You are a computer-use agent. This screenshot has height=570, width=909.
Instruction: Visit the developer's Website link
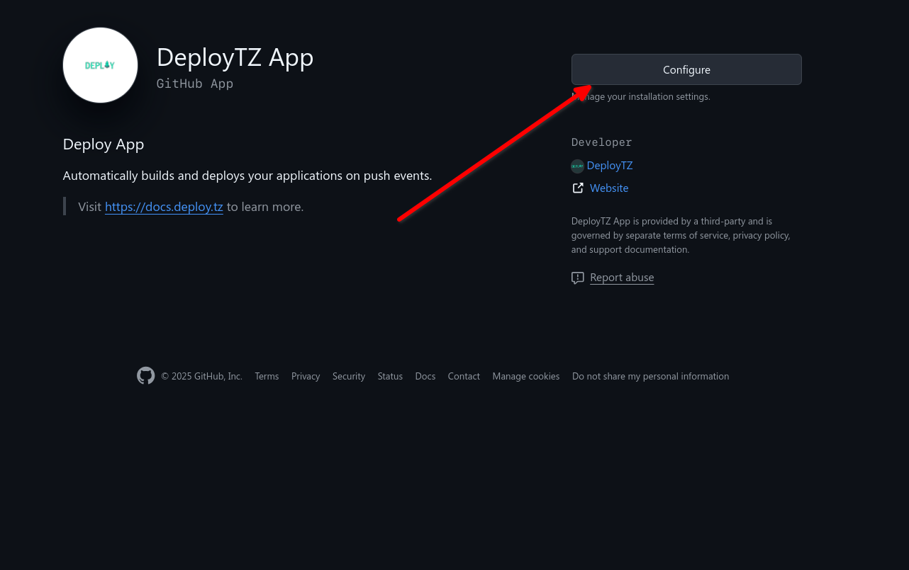click(609, 188)
